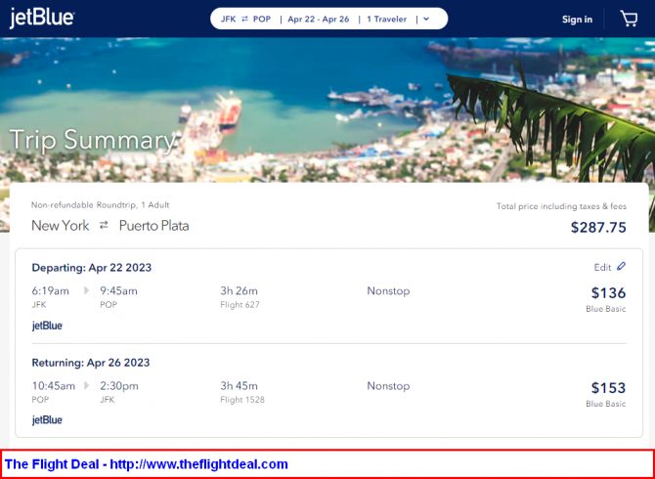Click departing fare $136
This screenshot has width=655, height=479.
point(608,292)
